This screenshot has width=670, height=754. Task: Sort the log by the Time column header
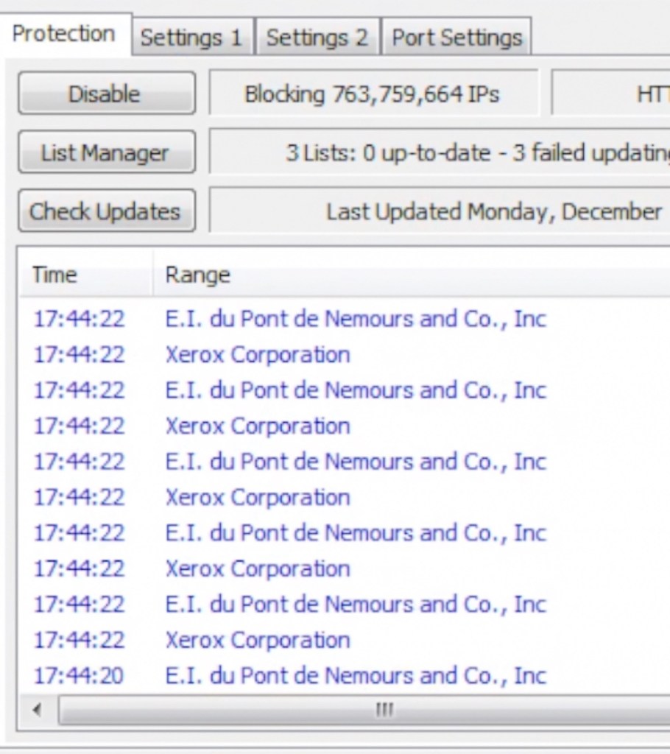81,275
